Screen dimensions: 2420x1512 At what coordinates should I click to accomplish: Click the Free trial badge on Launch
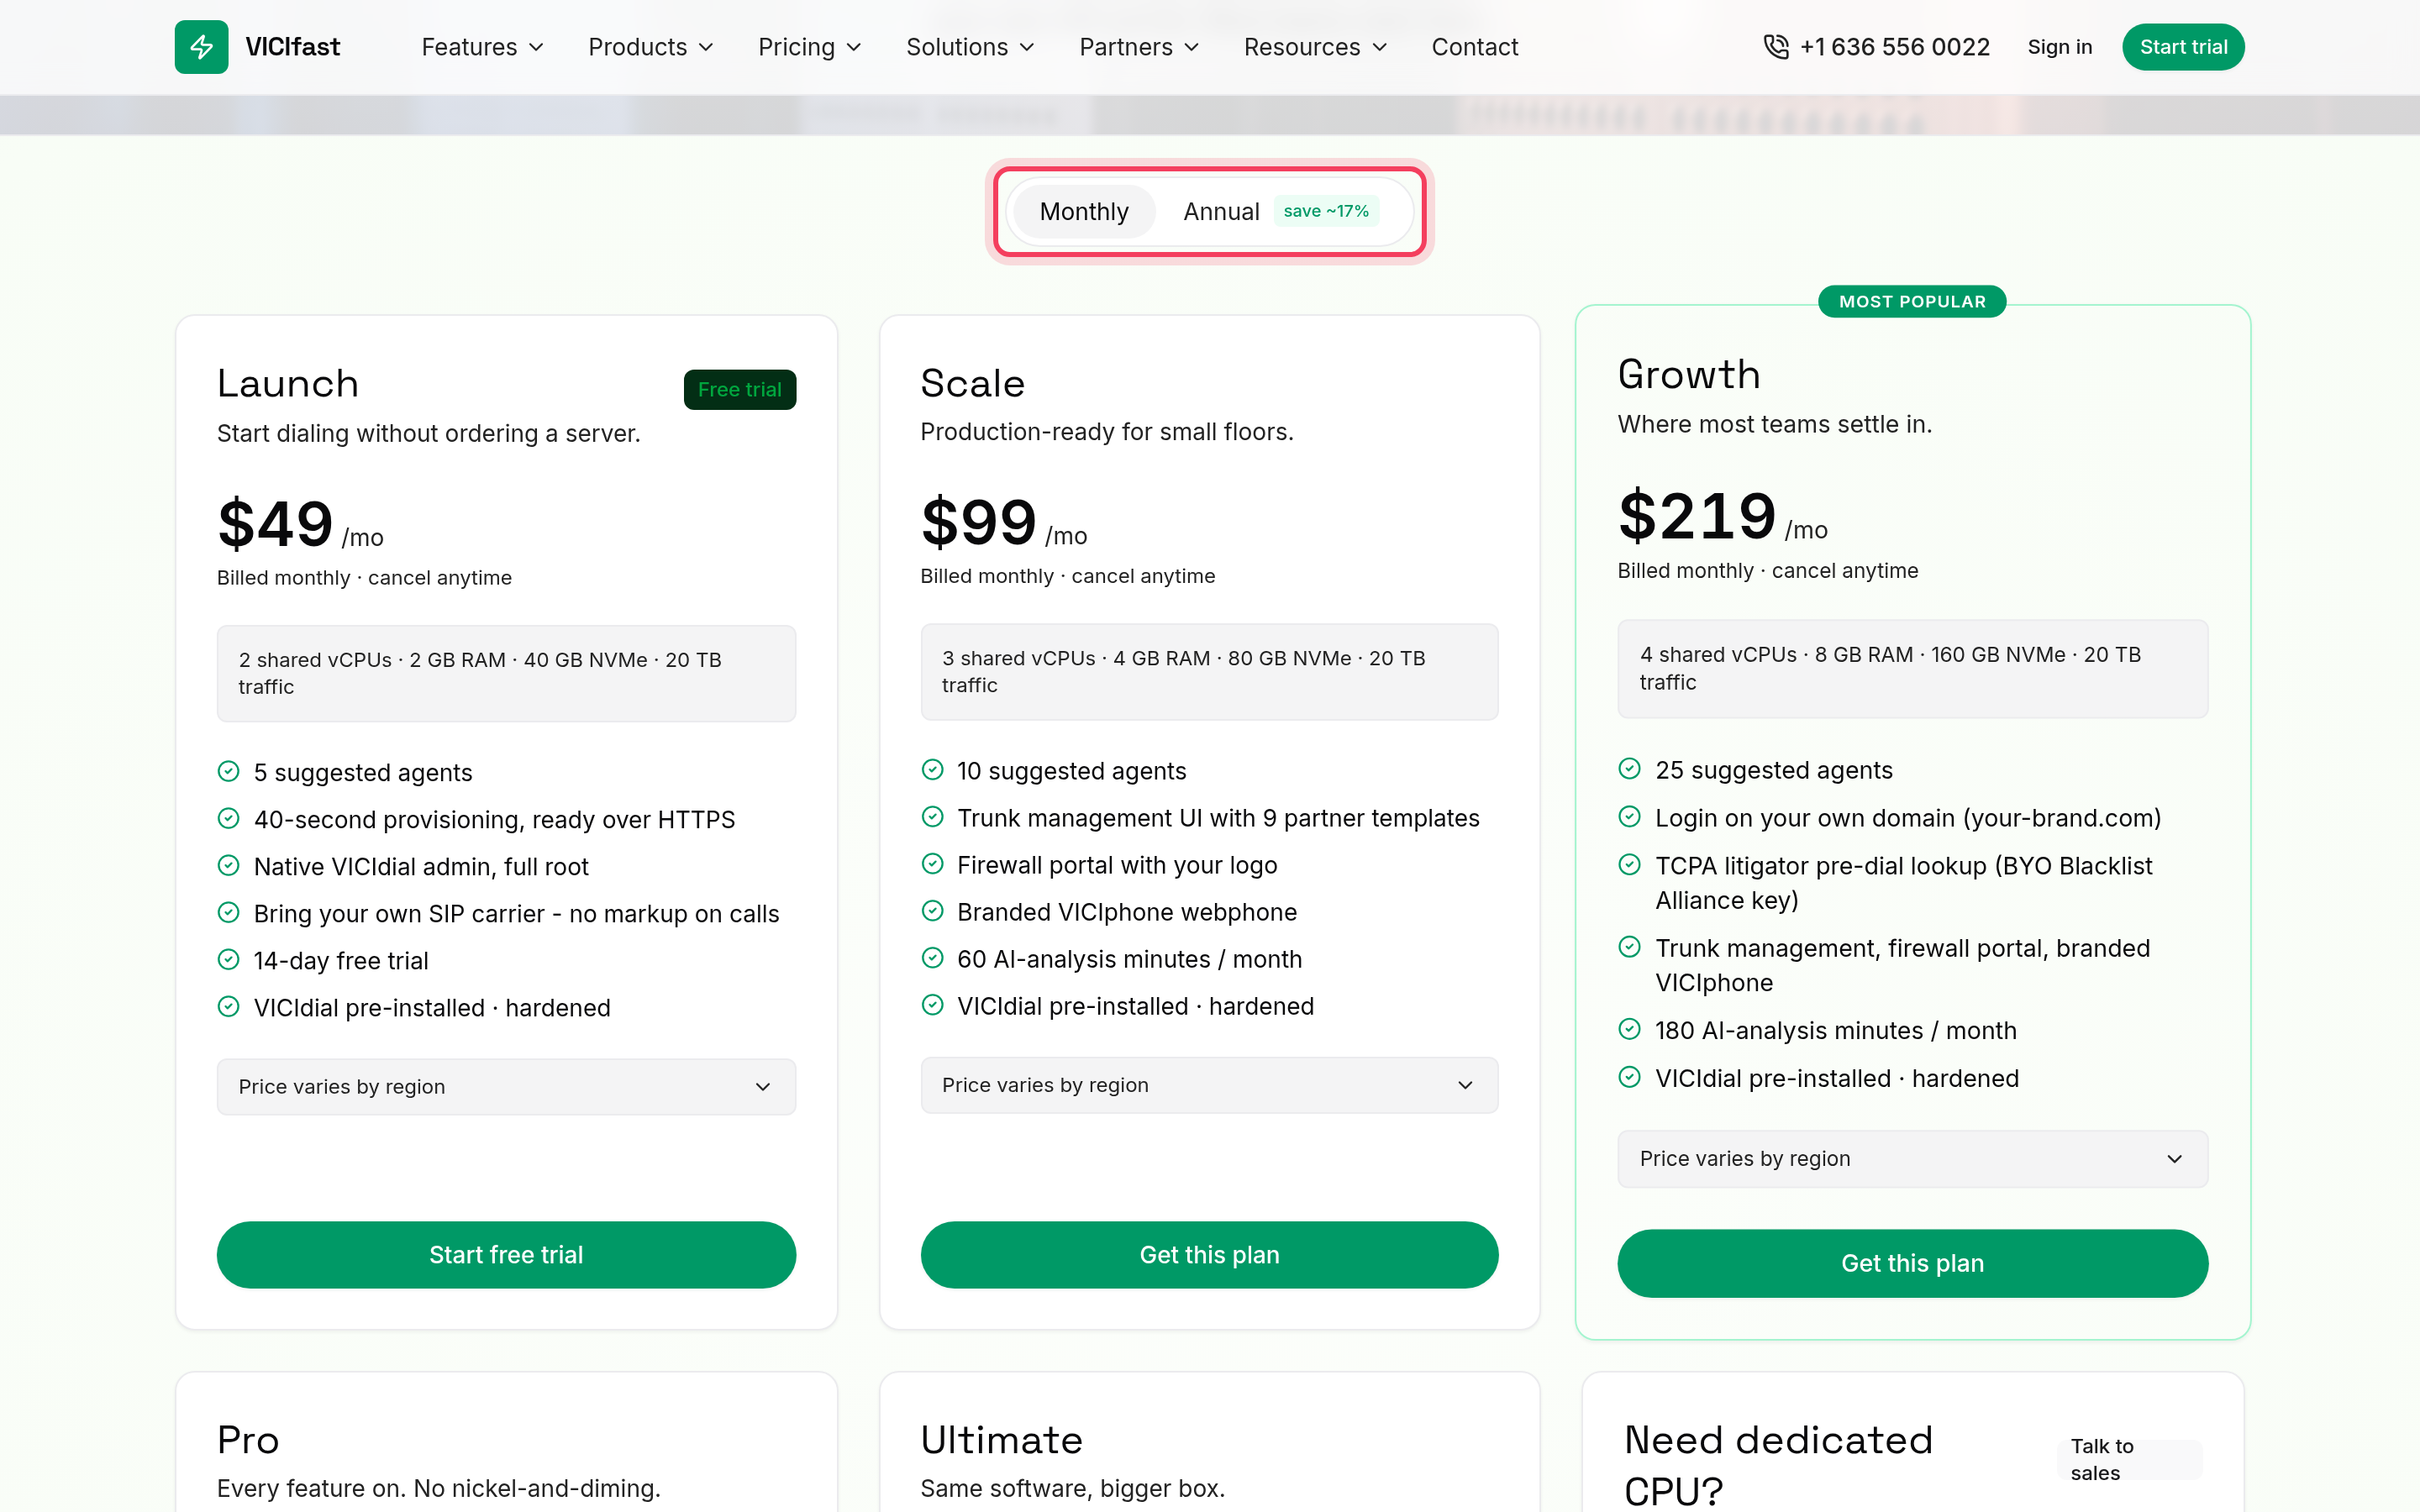coord(740,389)
